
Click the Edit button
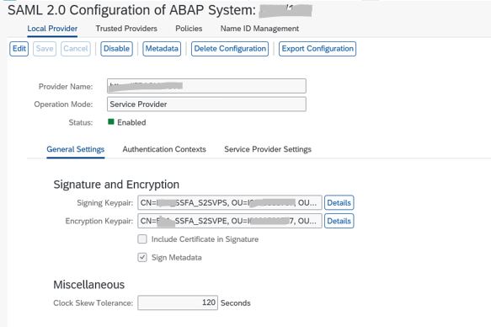click(19, 49)
